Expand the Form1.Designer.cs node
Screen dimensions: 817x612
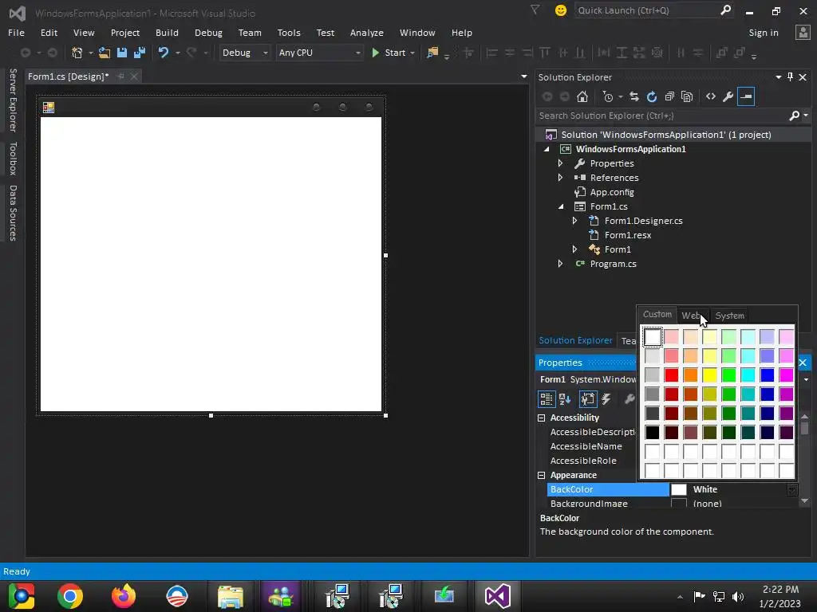(574, 221)
